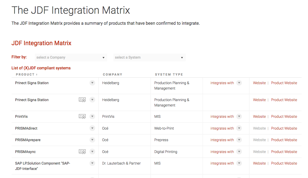Expand PRISMAdirect product row arrow
The height and width of the screenshot is (178, 308).
point(92,128)
